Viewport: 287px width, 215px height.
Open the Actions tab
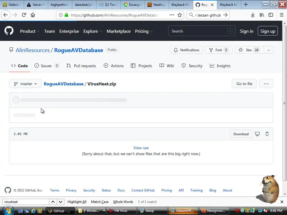(114, 66)
